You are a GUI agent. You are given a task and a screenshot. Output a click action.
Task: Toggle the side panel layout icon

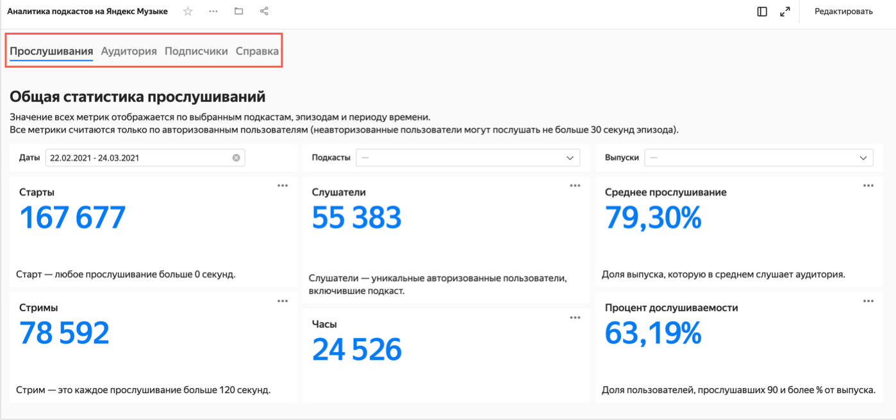tap(762, 12)
